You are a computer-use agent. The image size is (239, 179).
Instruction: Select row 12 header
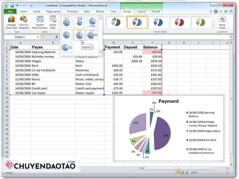tap(7, 98)
